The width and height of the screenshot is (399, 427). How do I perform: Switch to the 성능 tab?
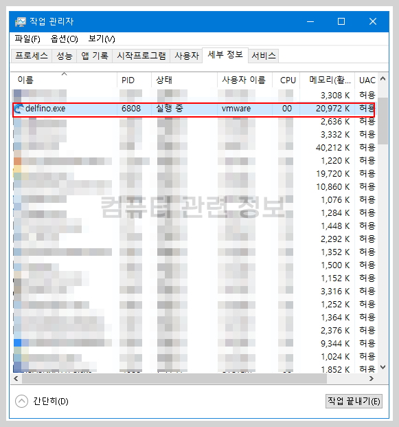[x=65, y=56]
